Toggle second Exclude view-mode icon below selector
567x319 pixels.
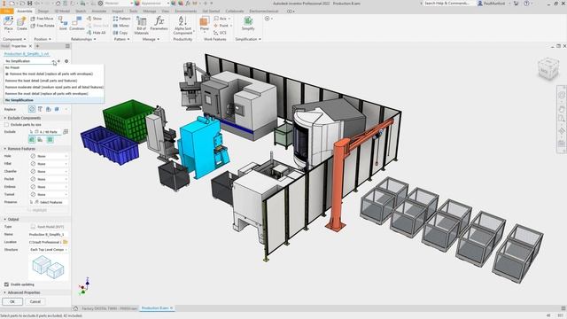point(40,140)
